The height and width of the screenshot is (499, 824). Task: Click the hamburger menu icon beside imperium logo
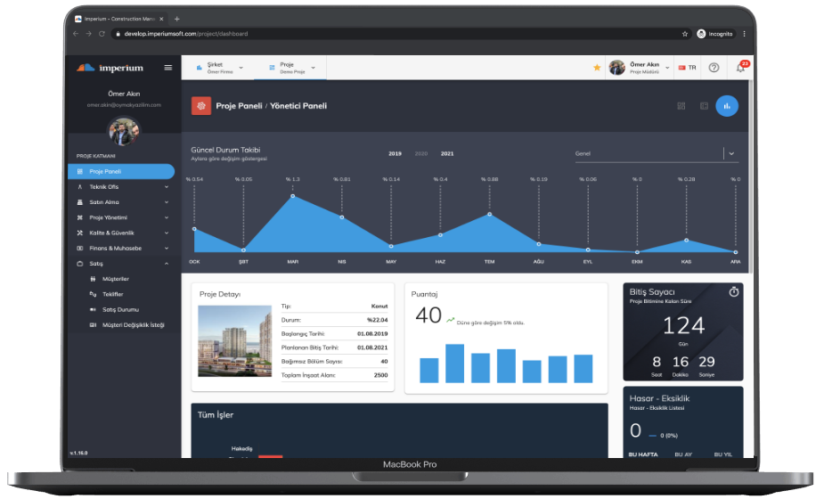coord(168,68)
